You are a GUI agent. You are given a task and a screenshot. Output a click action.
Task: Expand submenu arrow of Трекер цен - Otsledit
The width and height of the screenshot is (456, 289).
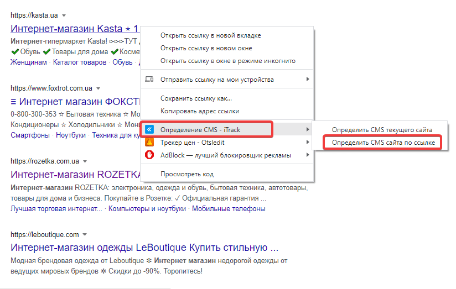308,143
